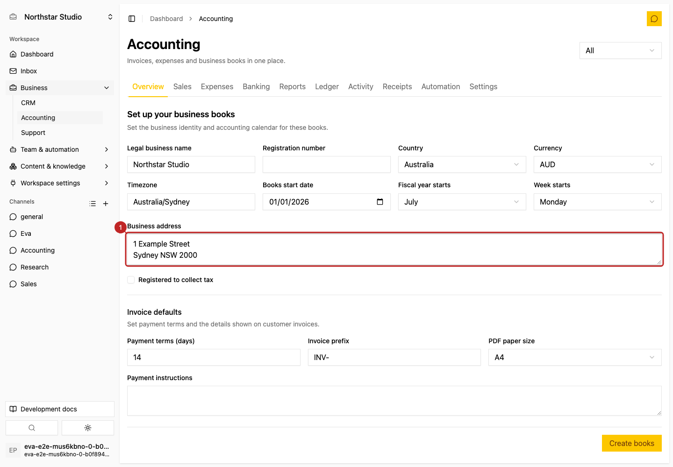The width and height of the screenshot is (673, 467).
Task: Open the Fiscal year starts dropdown
Action: [x=462, y=202]
